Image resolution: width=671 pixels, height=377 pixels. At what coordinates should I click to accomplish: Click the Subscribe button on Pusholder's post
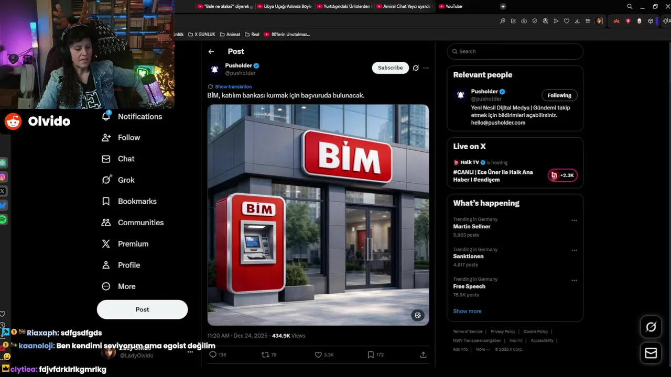pos(391,68)
